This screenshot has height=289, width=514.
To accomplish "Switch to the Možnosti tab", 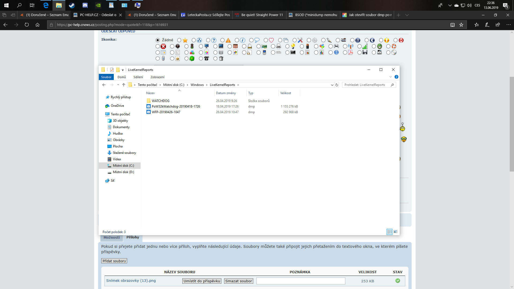I will pos(112,237).
